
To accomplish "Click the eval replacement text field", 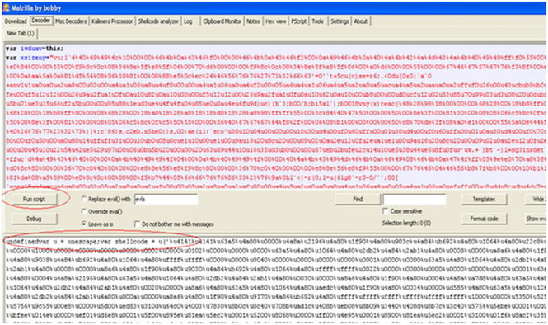I will coord(166,200).
